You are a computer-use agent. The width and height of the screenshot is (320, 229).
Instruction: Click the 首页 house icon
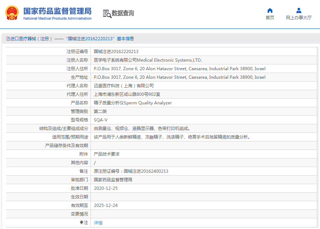point(270,10)
